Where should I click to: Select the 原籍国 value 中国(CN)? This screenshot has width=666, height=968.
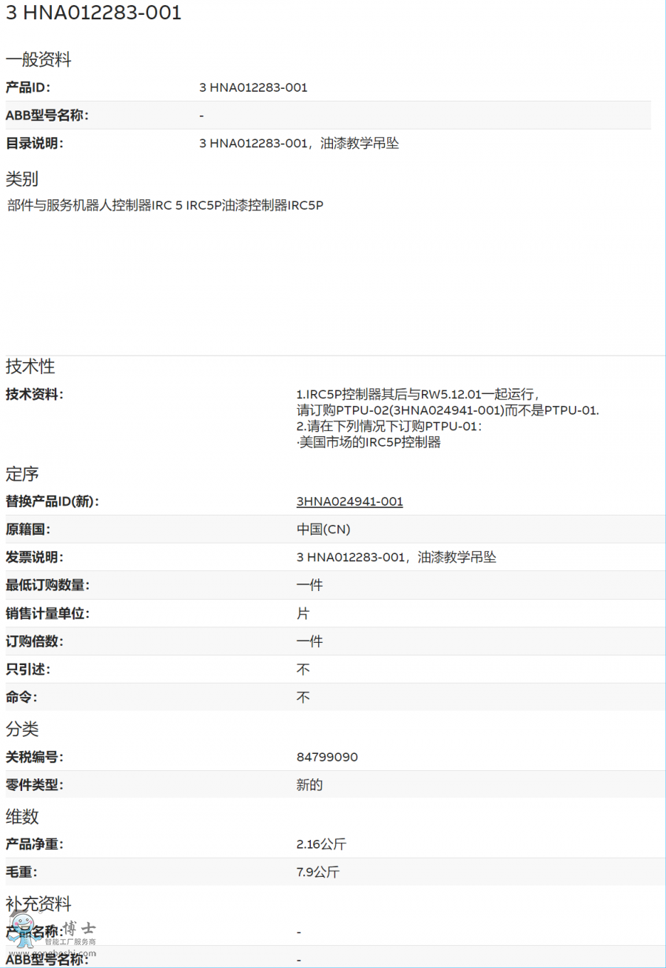[324, 529]
